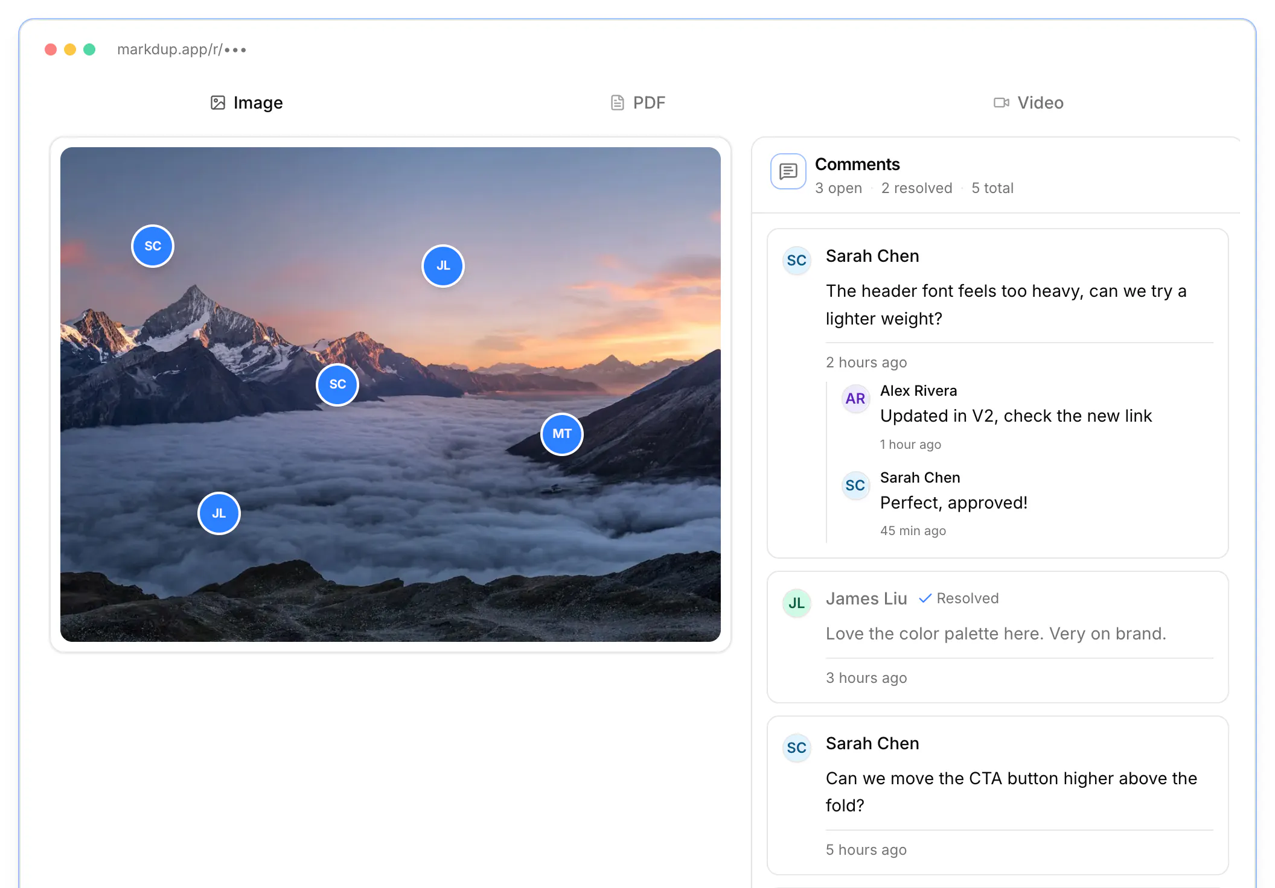Viewport: 1275px width, 888px height.
Task: Click the '2 resolved' count
Action: tap(917, 188)
